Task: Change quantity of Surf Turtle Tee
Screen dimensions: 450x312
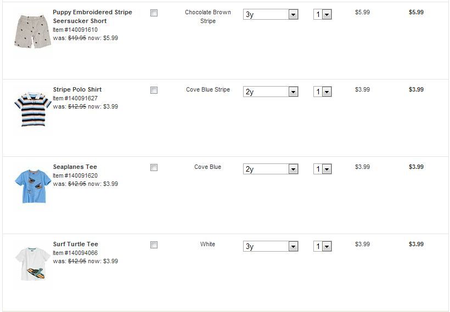Action: (323, 247)
